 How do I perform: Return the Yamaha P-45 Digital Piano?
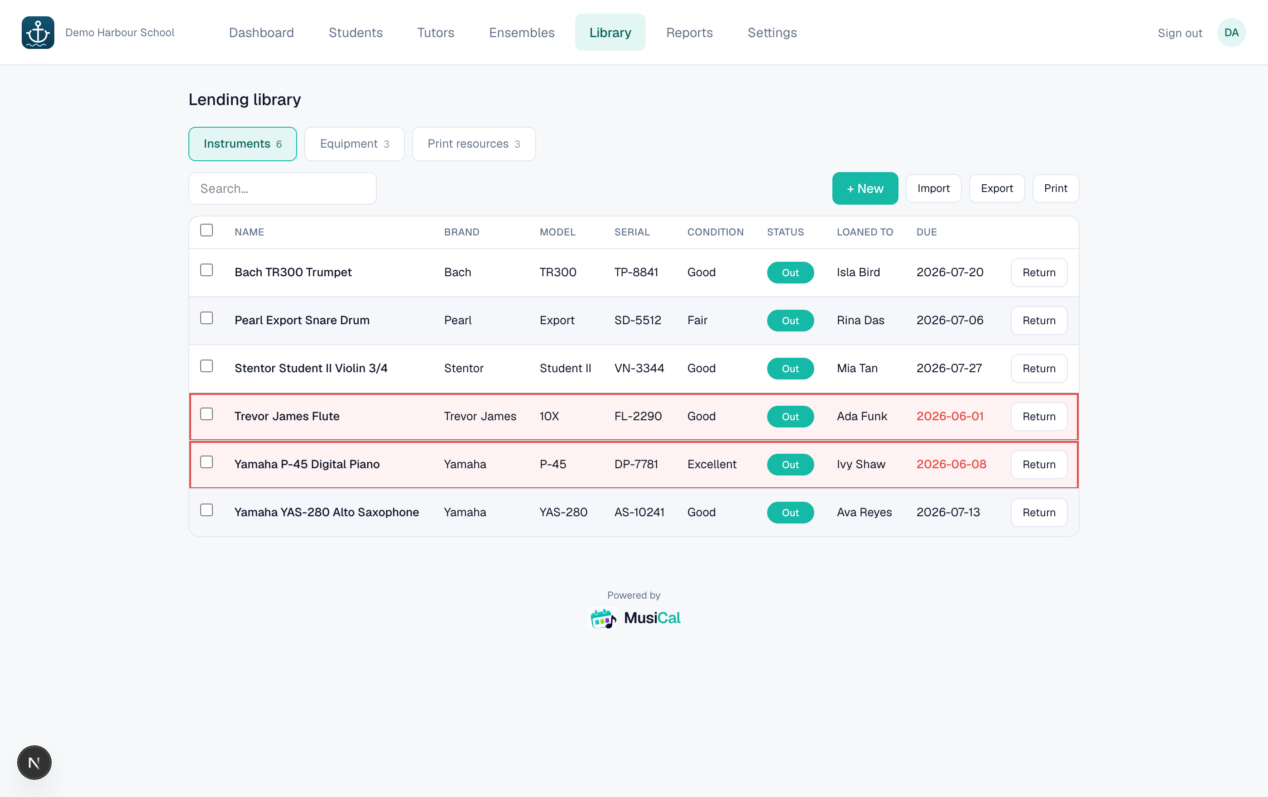(x=1038, y=464)
